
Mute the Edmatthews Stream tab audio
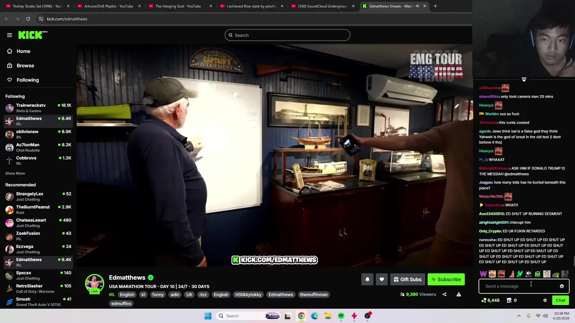pyautogui.click(x=417, y=6)
